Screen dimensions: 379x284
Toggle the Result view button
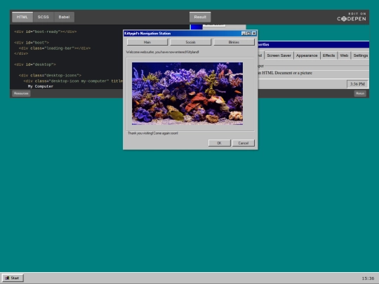pos(200,17)
